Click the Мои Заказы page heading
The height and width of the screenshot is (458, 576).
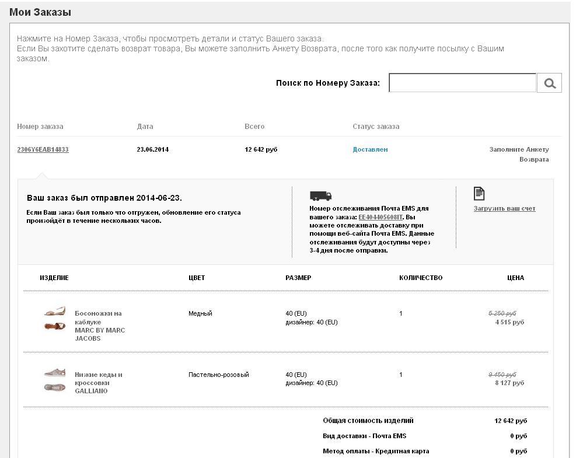tap(40, 12)
